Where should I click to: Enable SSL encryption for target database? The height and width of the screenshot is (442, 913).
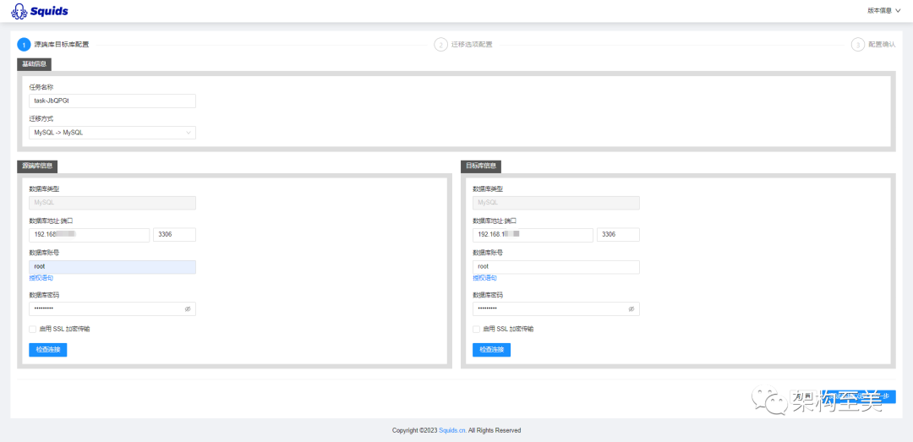click(x=476, y=329)
